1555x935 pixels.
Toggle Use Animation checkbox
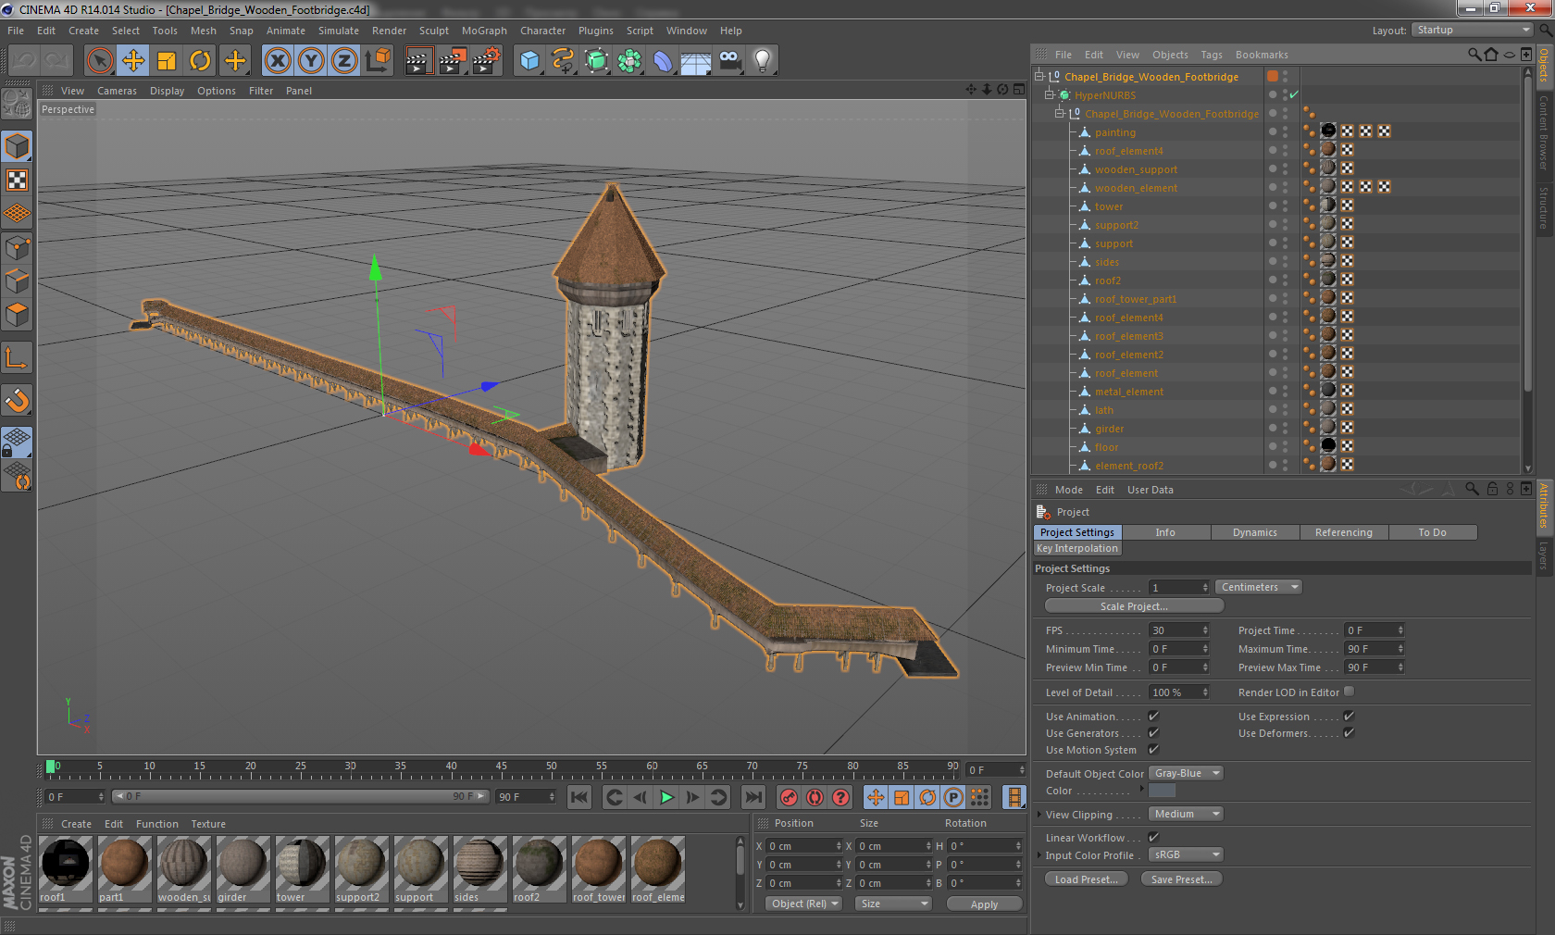[x=1154, y=716]
